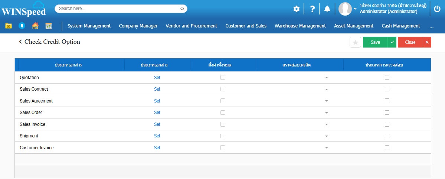
Task: Open the Asset Management menu
Action: [x=354, y=26]
